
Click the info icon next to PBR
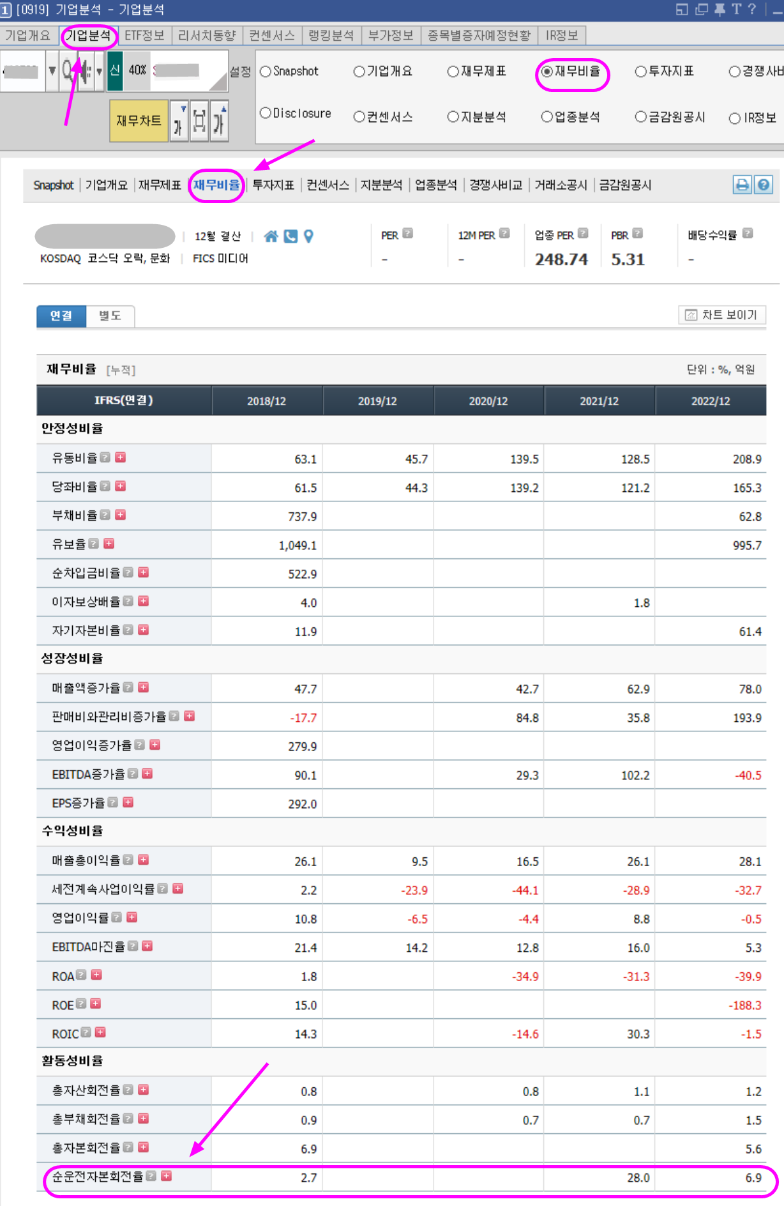pyautogui.click(x=637, y=234)
